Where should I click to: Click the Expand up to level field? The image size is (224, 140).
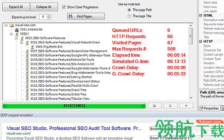43,17
